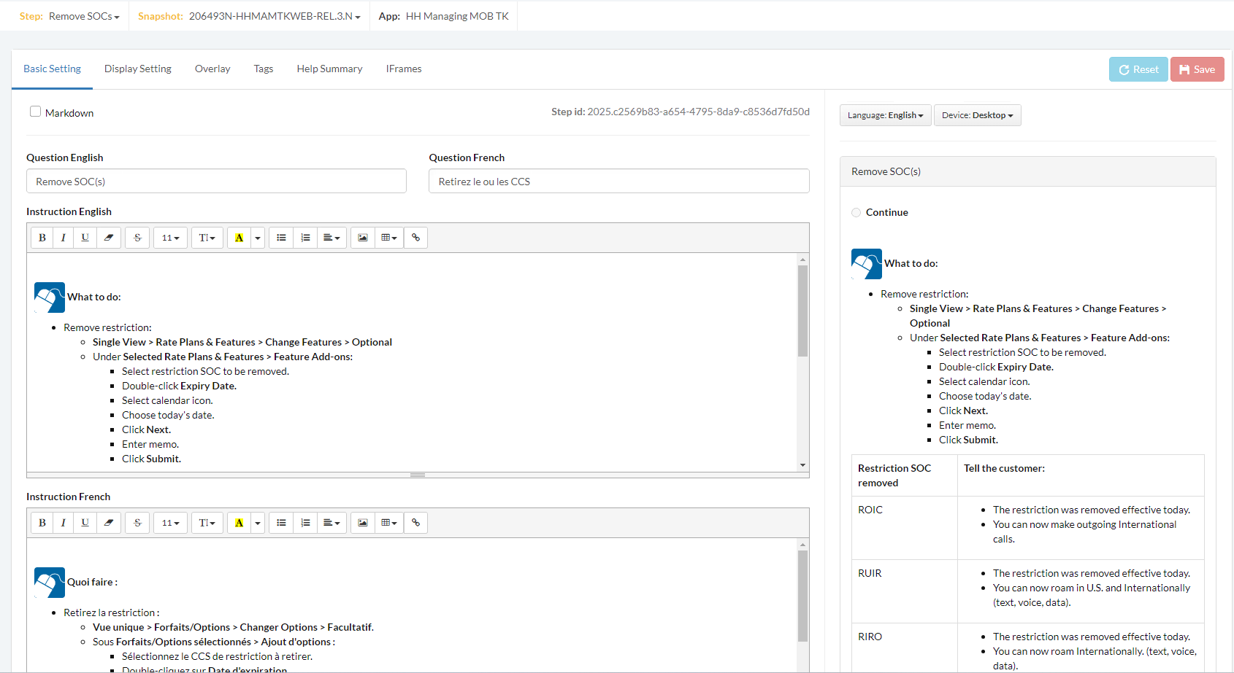
Task: Insert link in Instruction English editor
Action: pos(416,238)
